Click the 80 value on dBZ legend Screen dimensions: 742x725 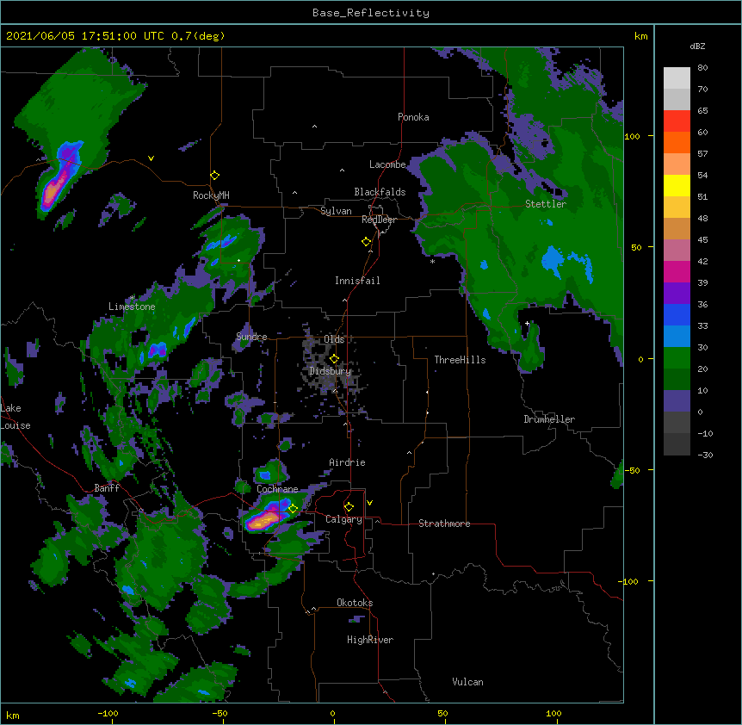point(702,68)
